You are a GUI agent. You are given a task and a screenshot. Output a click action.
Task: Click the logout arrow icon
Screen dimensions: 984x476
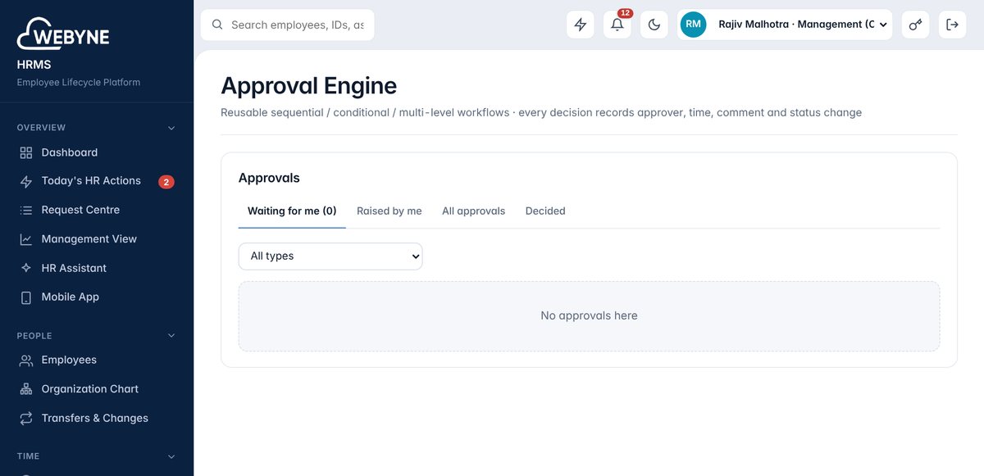tap(952, 25)
